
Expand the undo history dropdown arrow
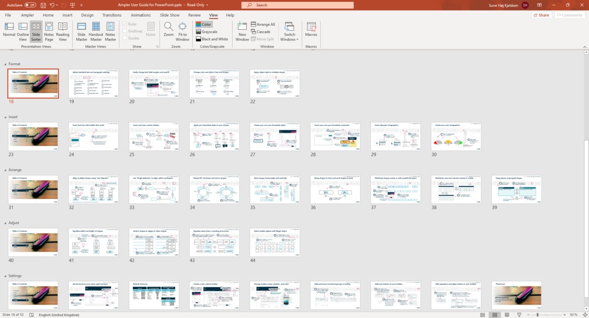pyautogui.click(x=56, y=4)
